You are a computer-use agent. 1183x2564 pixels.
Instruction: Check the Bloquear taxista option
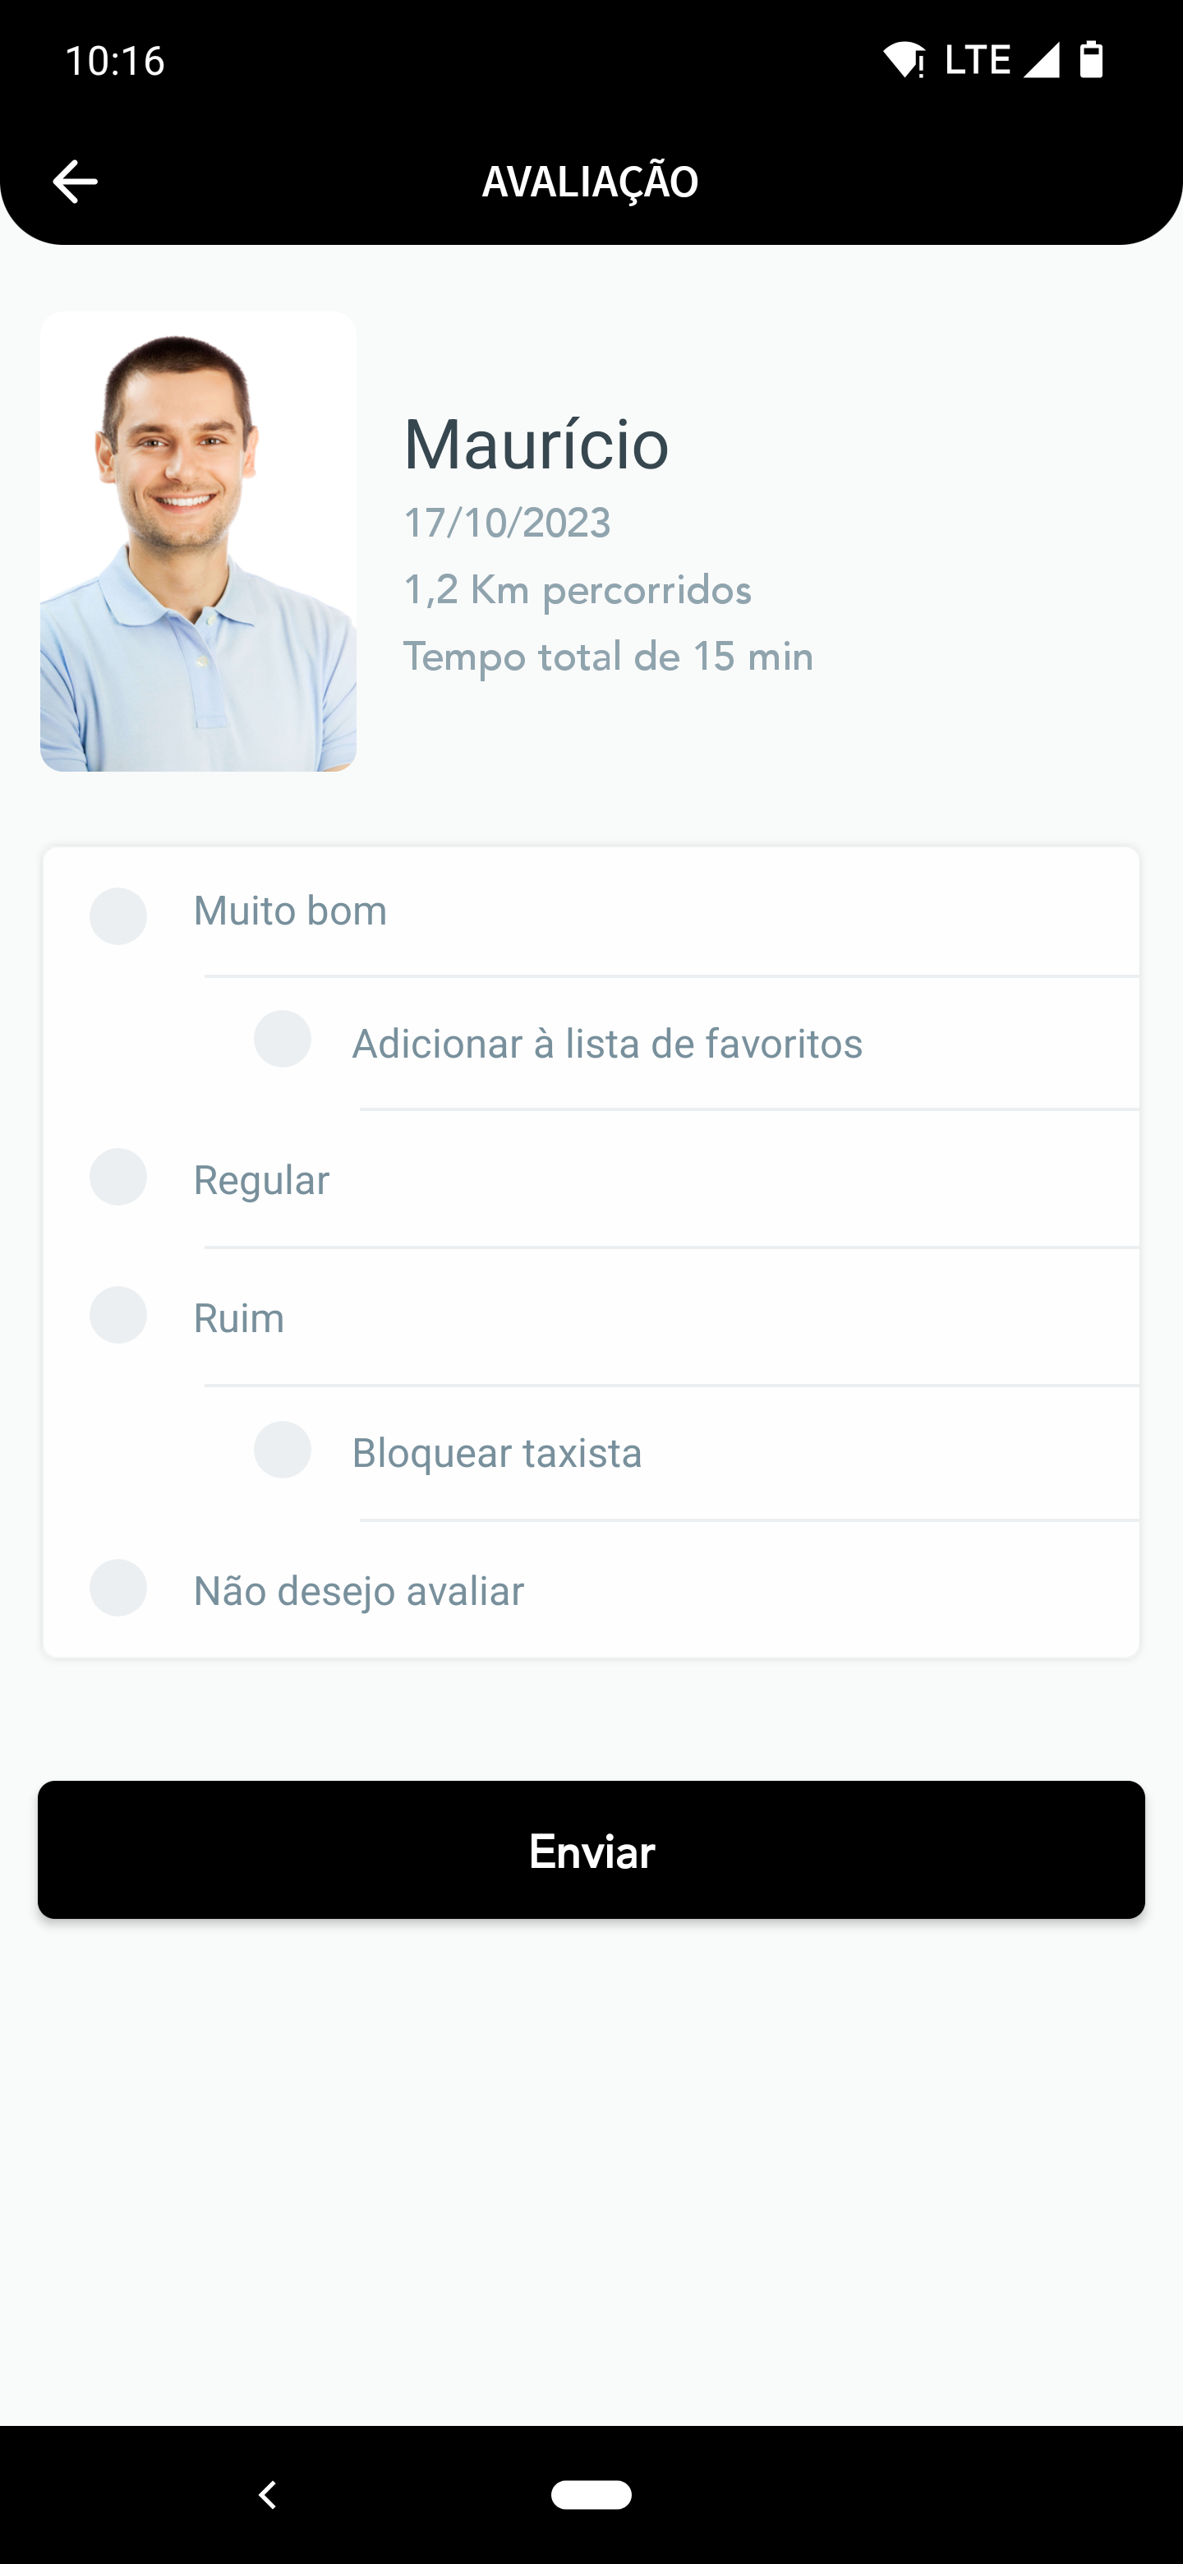283,1449
